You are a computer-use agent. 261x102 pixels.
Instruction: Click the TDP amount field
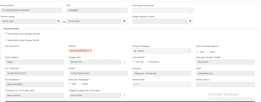click(97, 10)
